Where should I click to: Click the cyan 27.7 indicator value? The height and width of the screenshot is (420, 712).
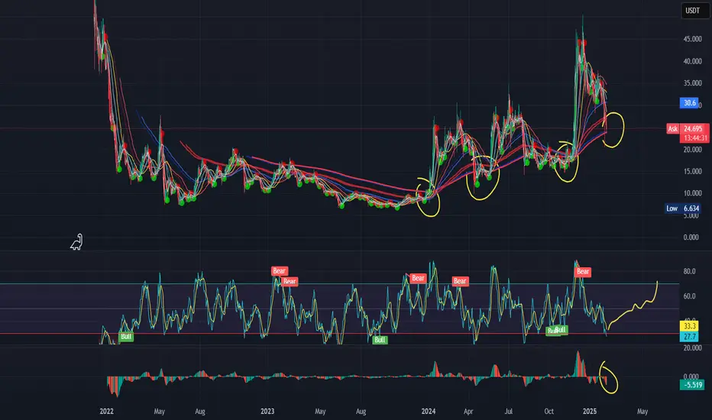click(x=689, y=337)
